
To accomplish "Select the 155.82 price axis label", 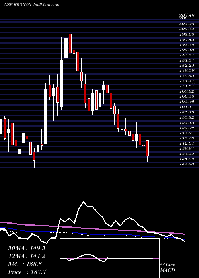I will pyautogui.click(x=187, y=117).
